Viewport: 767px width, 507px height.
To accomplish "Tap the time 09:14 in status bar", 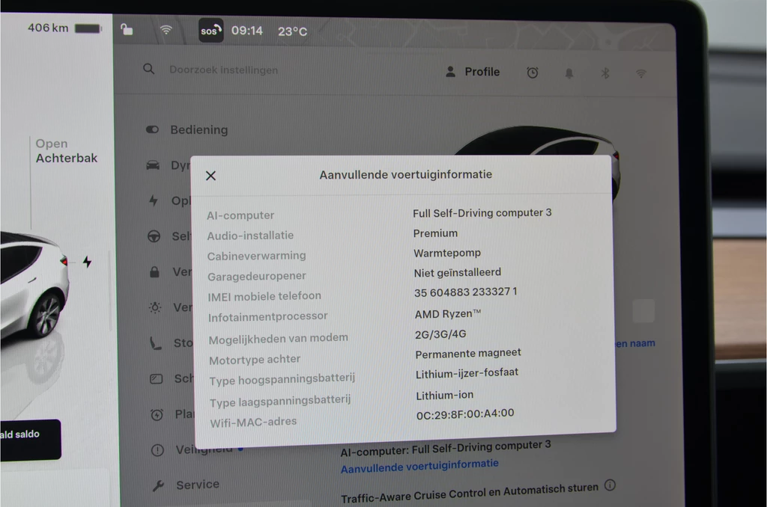I will coord(247,31).
